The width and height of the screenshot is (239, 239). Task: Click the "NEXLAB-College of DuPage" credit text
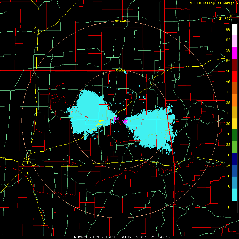(x=213, y=3)
